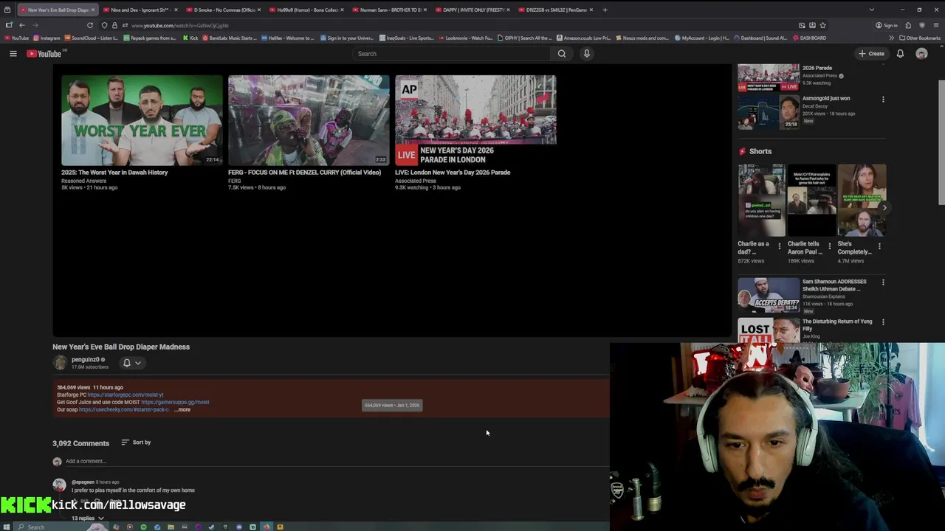Toggle the browser sidebar icon
Viewport: 945px width, 531px height.
point(9,25)
